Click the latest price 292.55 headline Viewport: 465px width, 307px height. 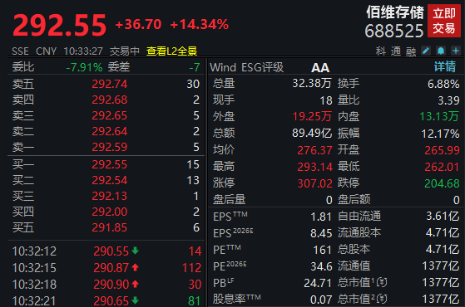pyautogui.click(x=59, y=26)
